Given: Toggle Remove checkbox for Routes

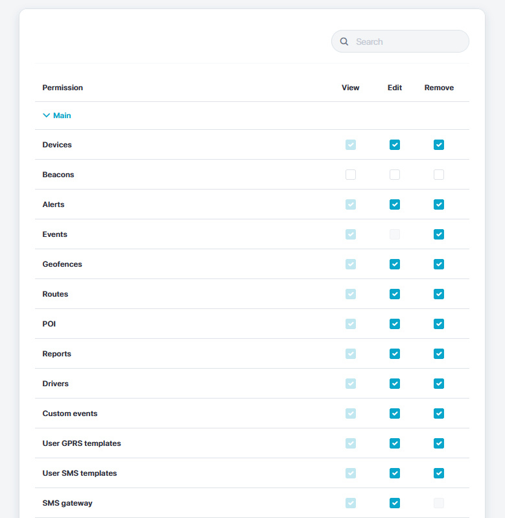Looking at the screenshot, I should coord(439,294).
